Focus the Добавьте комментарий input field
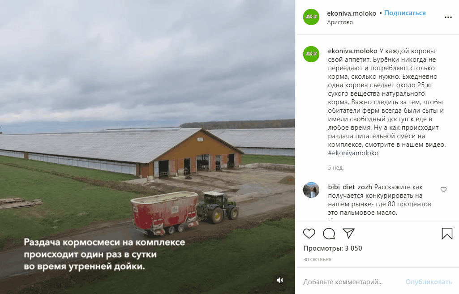Screen dimensions: 459x294 tap(351, 282)
